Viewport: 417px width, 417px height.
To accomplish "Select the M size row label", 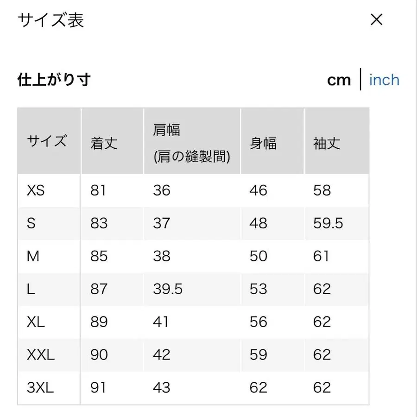I will (32, 256).
